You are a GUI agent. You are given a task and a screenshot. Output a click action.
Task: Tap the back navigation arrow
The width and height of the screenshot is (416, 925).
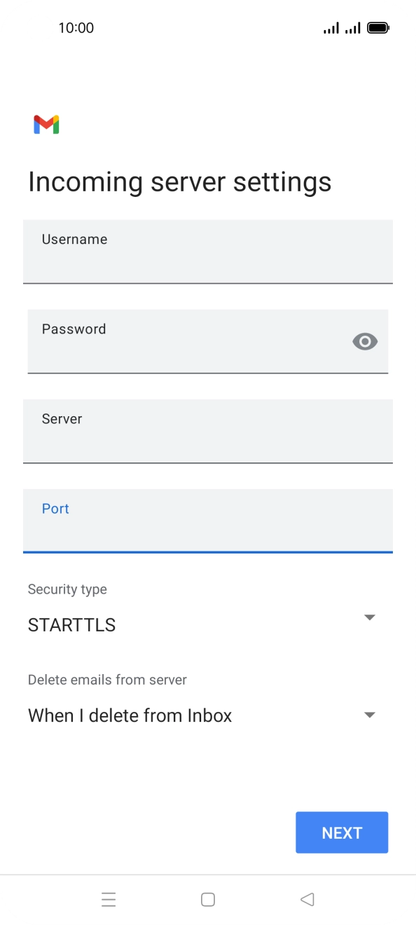[307, 899]
